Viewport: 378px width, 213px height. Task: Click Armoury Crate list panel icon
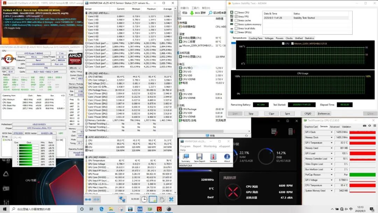click(x=274, y=131)
